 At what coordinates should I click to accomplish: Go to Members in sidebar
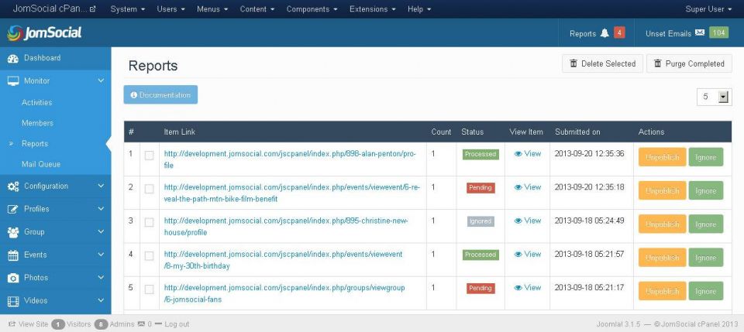37,123
